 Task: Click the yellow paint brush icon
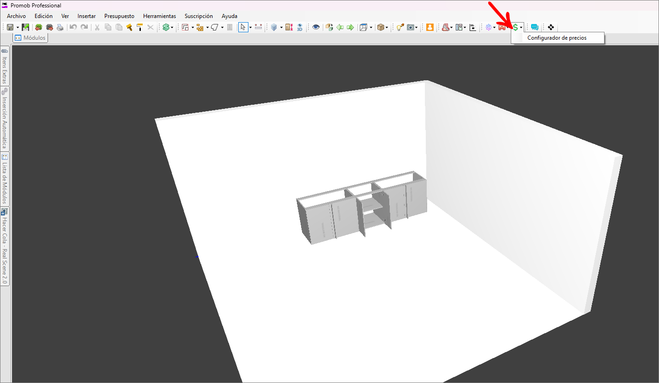129,28
